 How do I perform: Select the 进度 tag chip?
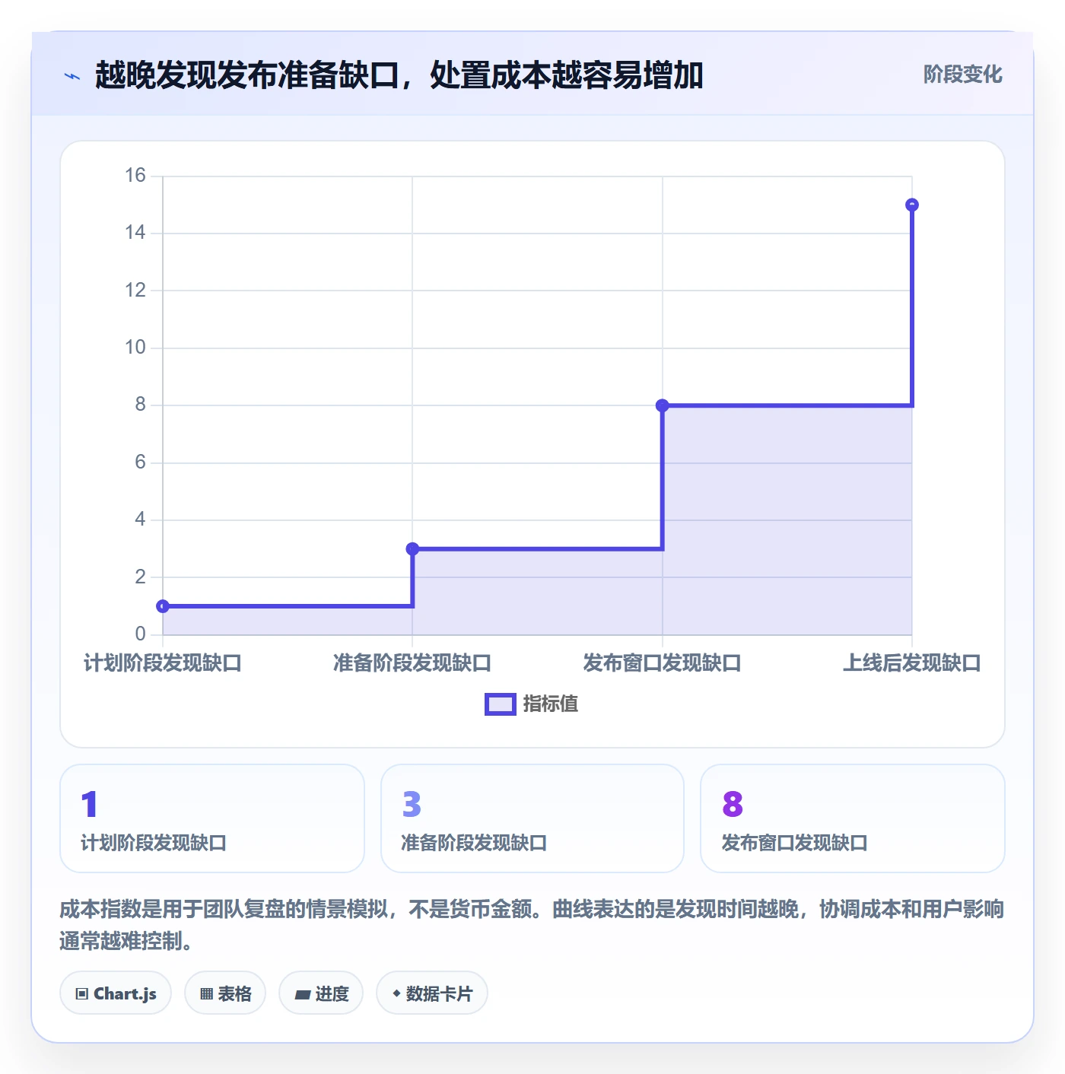point(321,993)
